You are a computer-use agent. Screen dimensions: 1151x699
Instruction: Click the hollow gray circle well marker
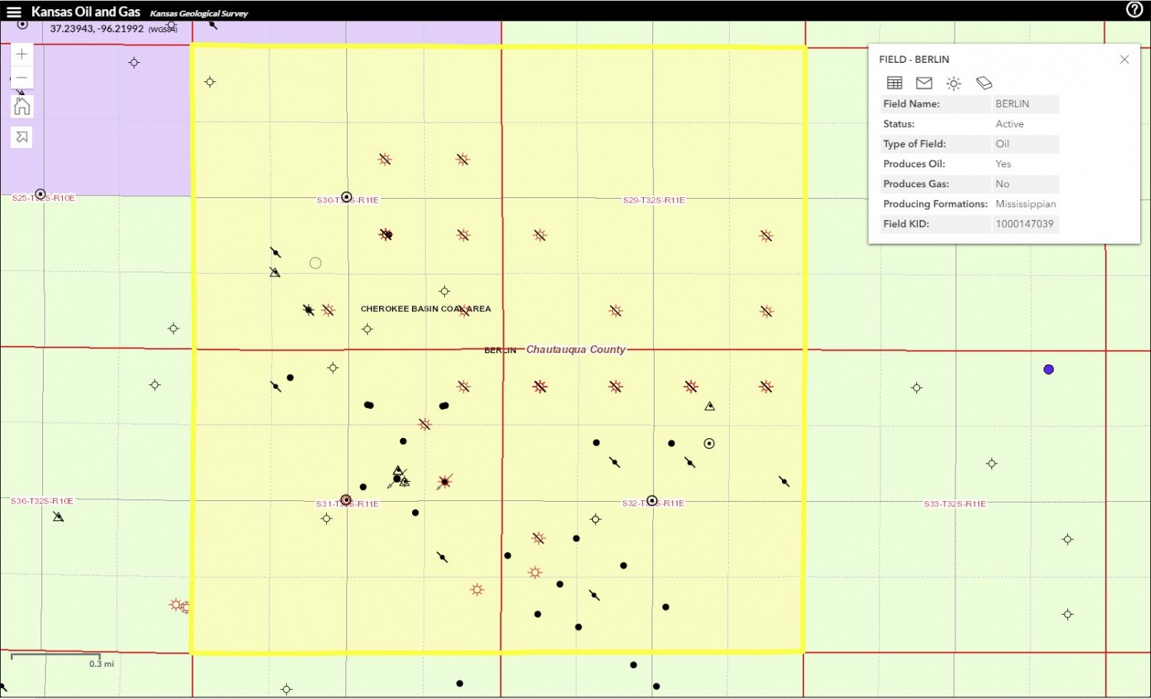315,263
